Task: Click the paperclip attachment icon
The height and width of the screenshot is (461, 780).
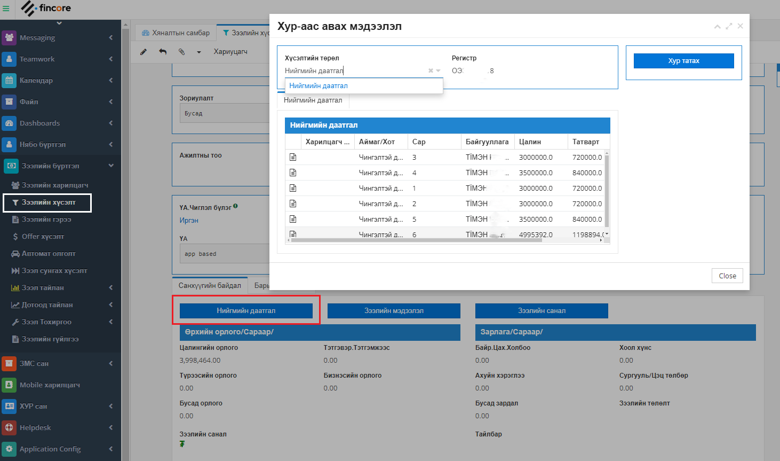Action: pos(181,52)
